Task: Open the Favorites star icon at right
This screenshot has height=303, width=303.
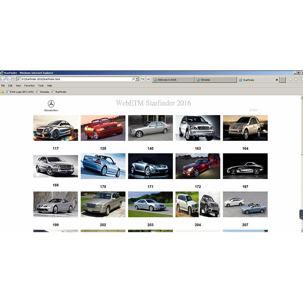Action: pos(296,79)
